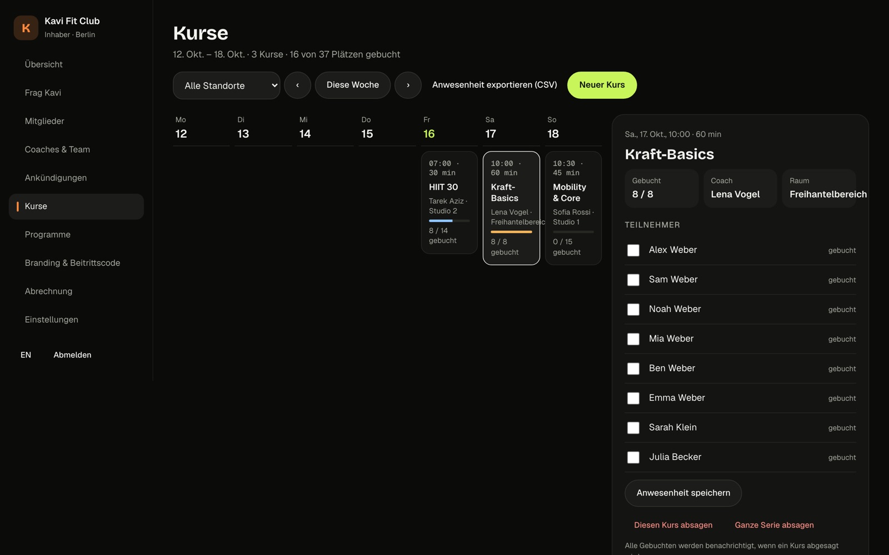Open Branding & Beitrittscode page
889x555 pixels.
pos(76,263)
